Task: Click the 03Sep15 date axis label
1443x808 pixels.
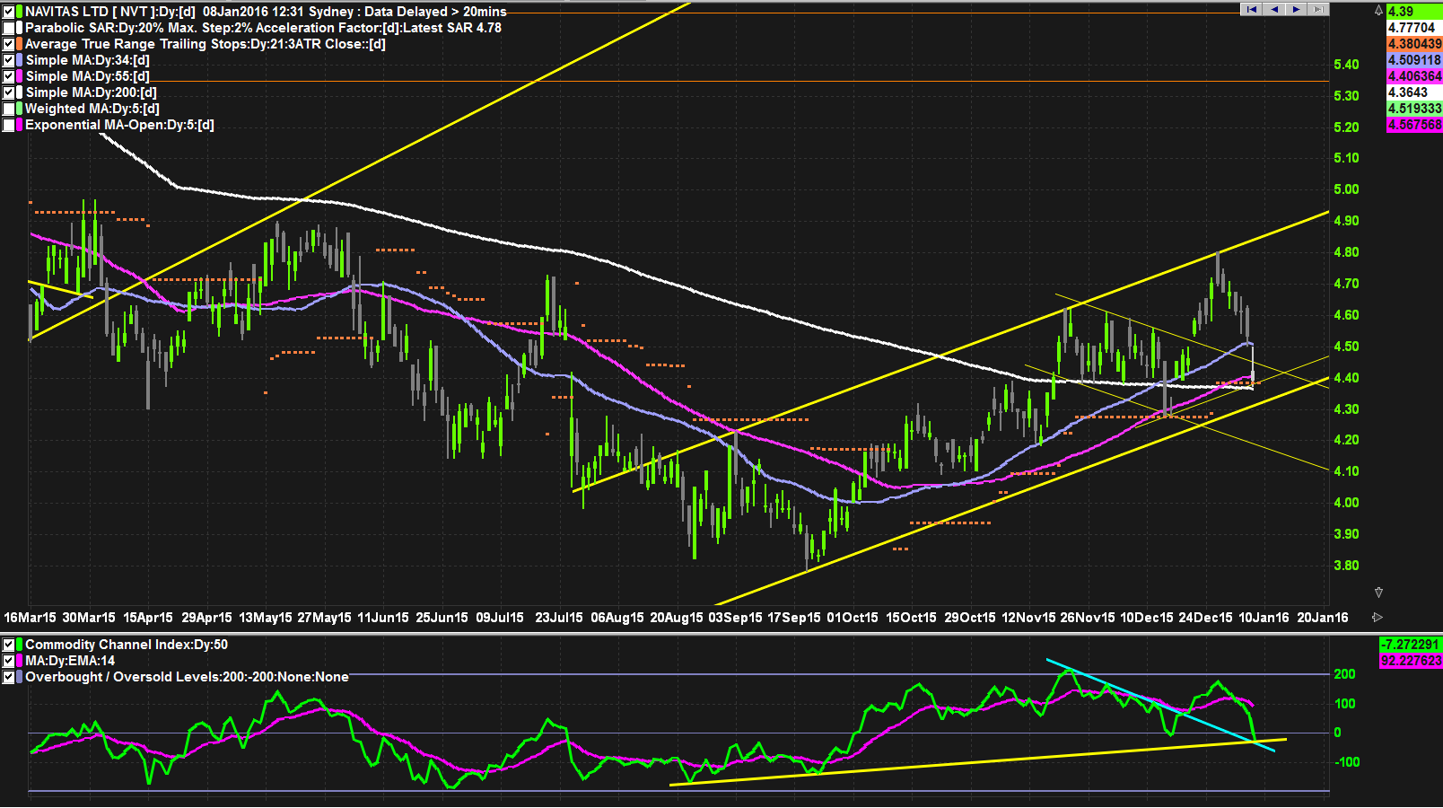Action: pyautogui.click(x=735, y=618)
